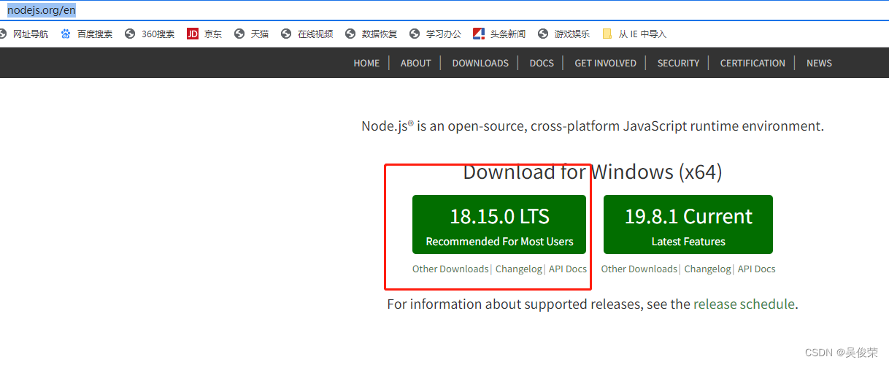Click globe icon beside 在线视频 bookmark
This screenshot has width=889, height=365.
[x=285, y=34]
